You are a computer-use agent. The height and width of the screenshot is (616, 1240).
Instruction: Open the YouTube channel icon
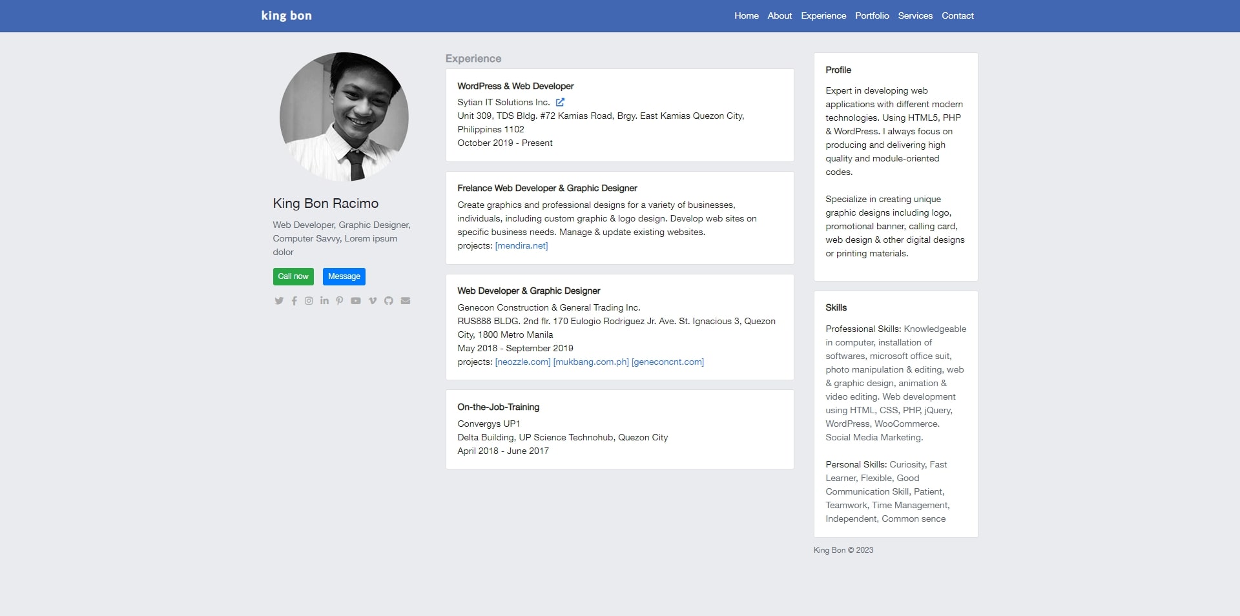(355, 301)
